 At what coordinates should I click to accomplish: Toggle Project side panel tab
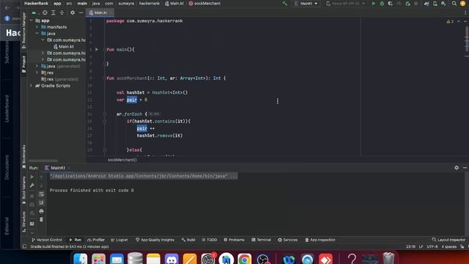[x=24, y=64]
